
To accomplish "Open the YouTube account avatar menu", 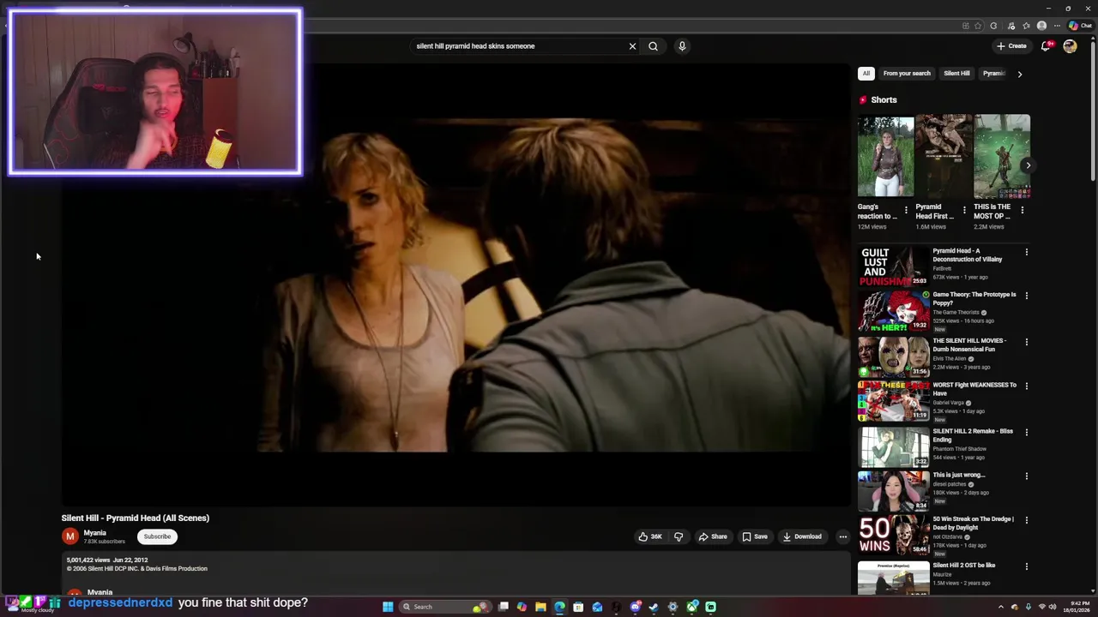I will 1070,46.
